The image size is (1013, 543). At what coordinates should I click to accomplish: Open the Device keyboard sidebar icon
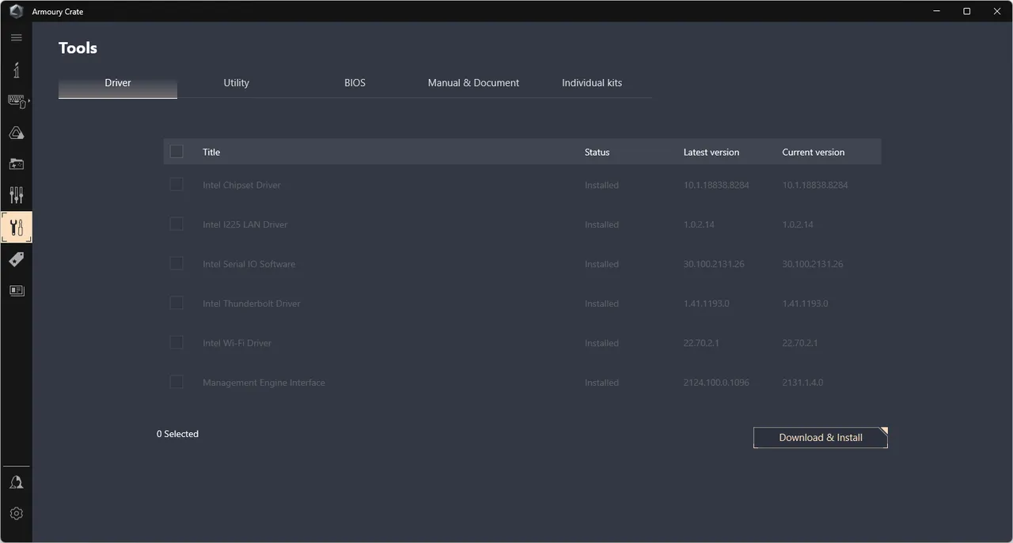(x=17, y=101)
